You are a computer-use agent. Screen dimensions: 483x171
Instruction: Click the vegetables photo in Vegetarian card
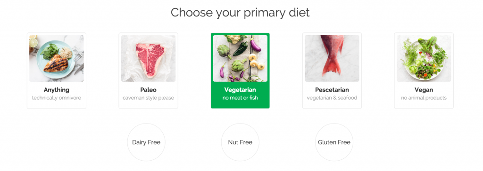(240, 58)
